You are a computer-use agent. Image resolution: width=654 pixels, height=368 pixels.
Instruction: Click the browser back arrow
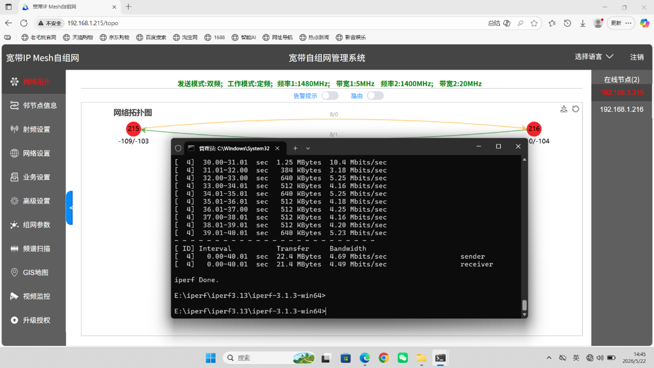pos(8,23)
